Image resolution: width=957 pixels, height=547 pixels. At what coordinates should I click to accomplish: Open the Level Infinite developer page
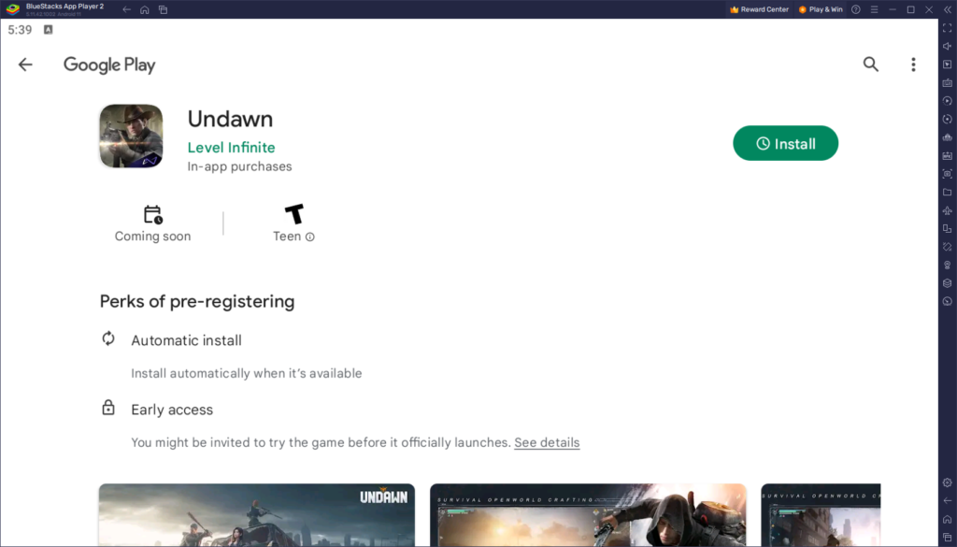[x=231, y=147]
